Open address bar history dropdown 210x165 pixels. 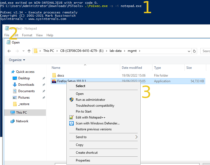pos(189,51)
